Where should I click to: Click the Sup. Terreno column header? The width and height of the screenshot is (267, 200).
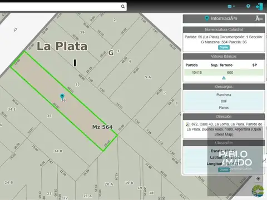[221, 65]
